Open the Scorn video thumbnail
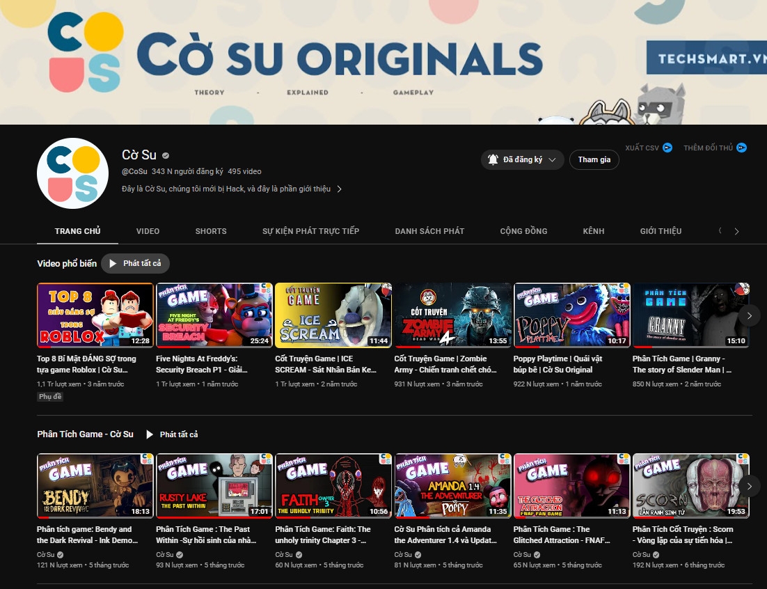Image resolution: width=767 pixels, height=589 pixels. tap(690, 486)
